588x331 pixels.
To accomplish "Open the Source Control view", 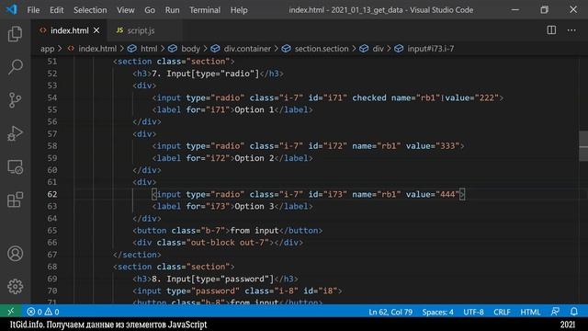I will 15,100.
